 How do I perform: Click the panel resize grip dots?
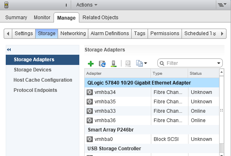click(x=222, y=110)
